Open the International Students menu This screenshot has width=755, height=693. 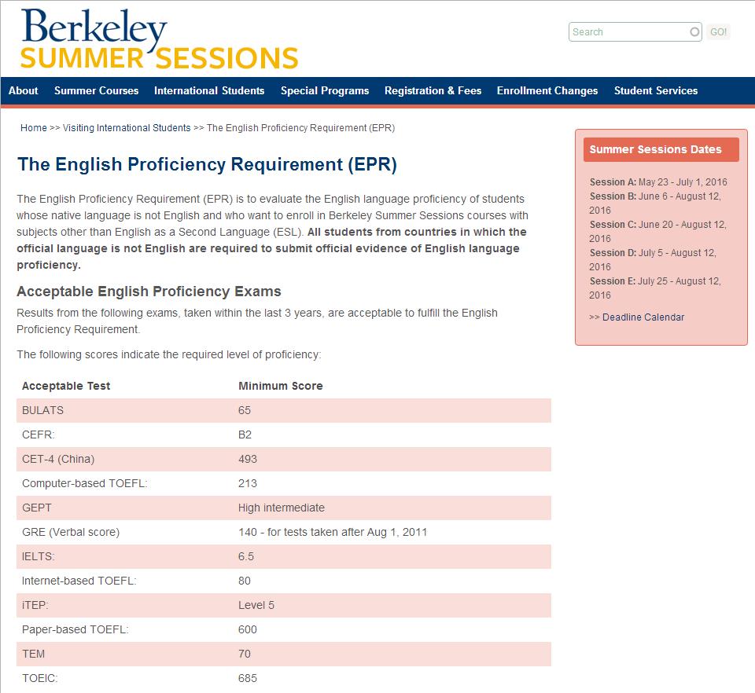point(209,90)
